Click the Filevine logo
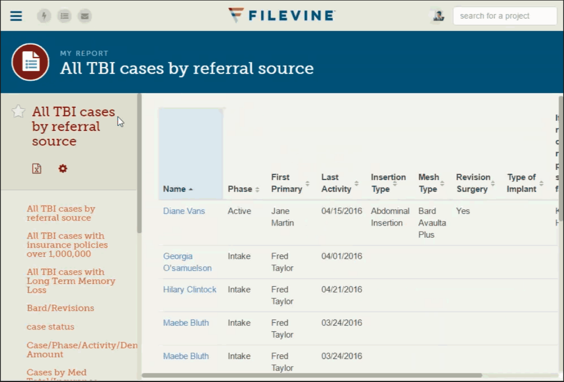 pyautogui.click(x=281, y=15)
